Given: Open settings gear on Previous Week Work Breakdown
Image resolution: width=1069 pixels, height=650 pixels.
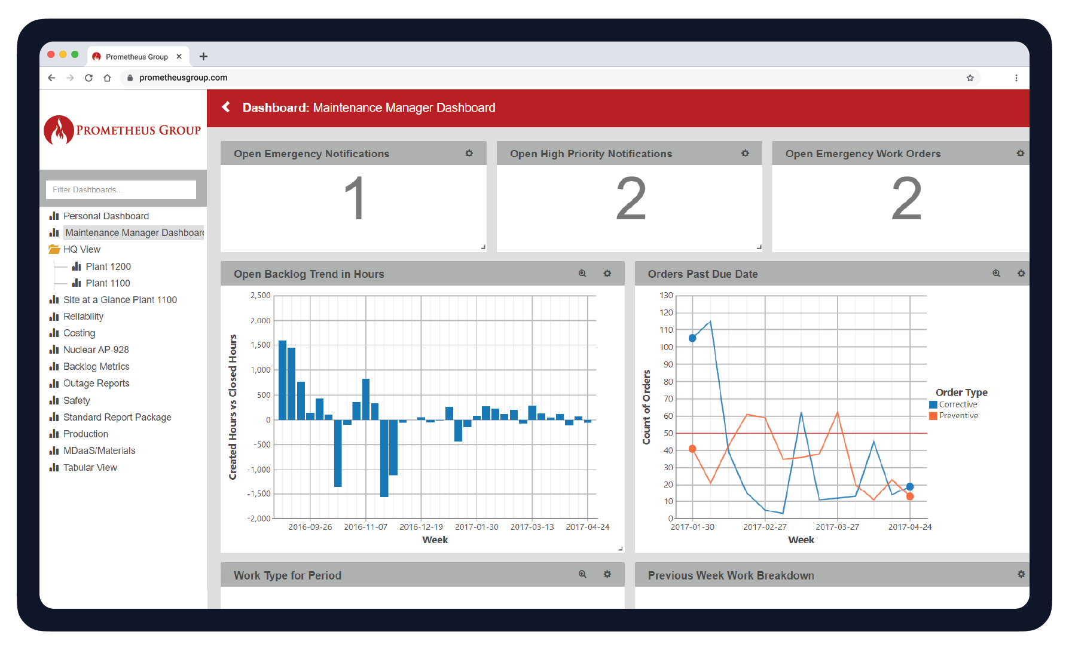Looking at the screenshot, I should (1021, 575).
